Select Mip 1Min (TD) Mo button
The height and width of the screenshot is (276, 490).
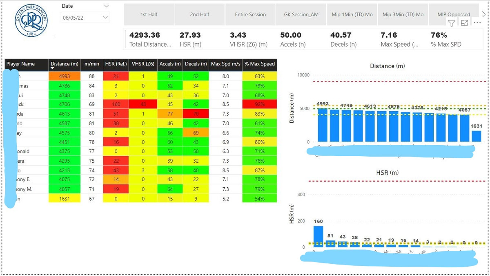[352, 14]
